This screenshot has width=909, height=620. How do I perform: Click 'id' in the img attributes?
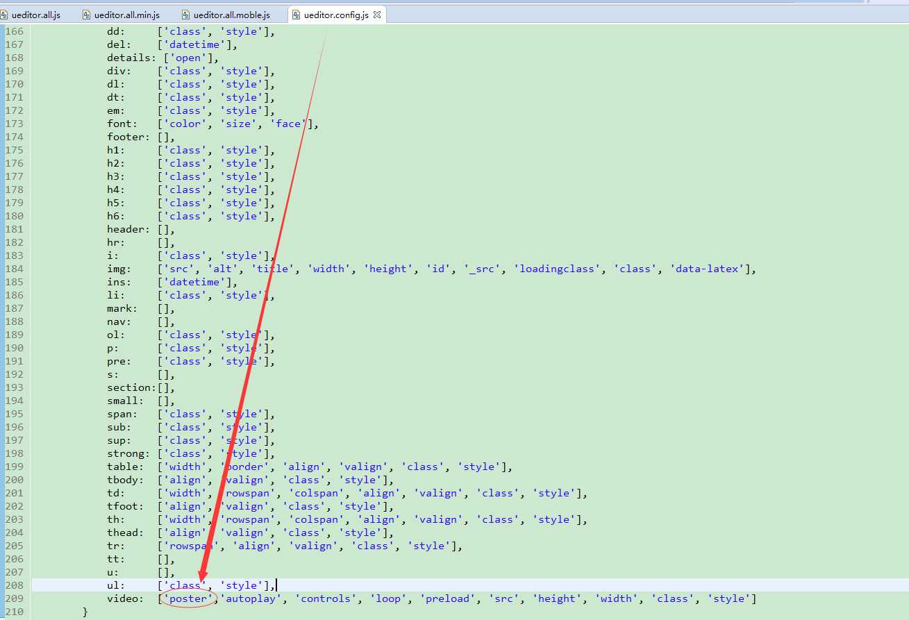pos(439,269)
